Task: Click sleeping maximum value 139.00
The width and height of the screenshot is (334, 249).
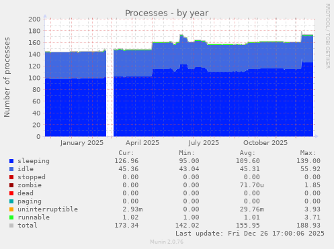Action: [308, 161]
